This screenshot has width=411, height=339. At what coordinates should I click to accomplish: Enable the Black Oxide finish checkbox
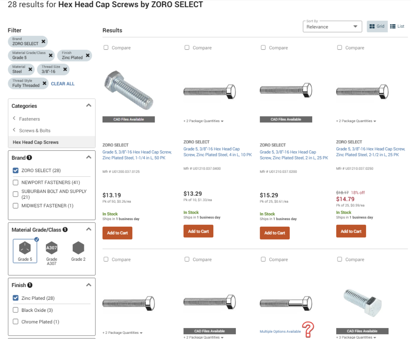(x=16, y=310)
